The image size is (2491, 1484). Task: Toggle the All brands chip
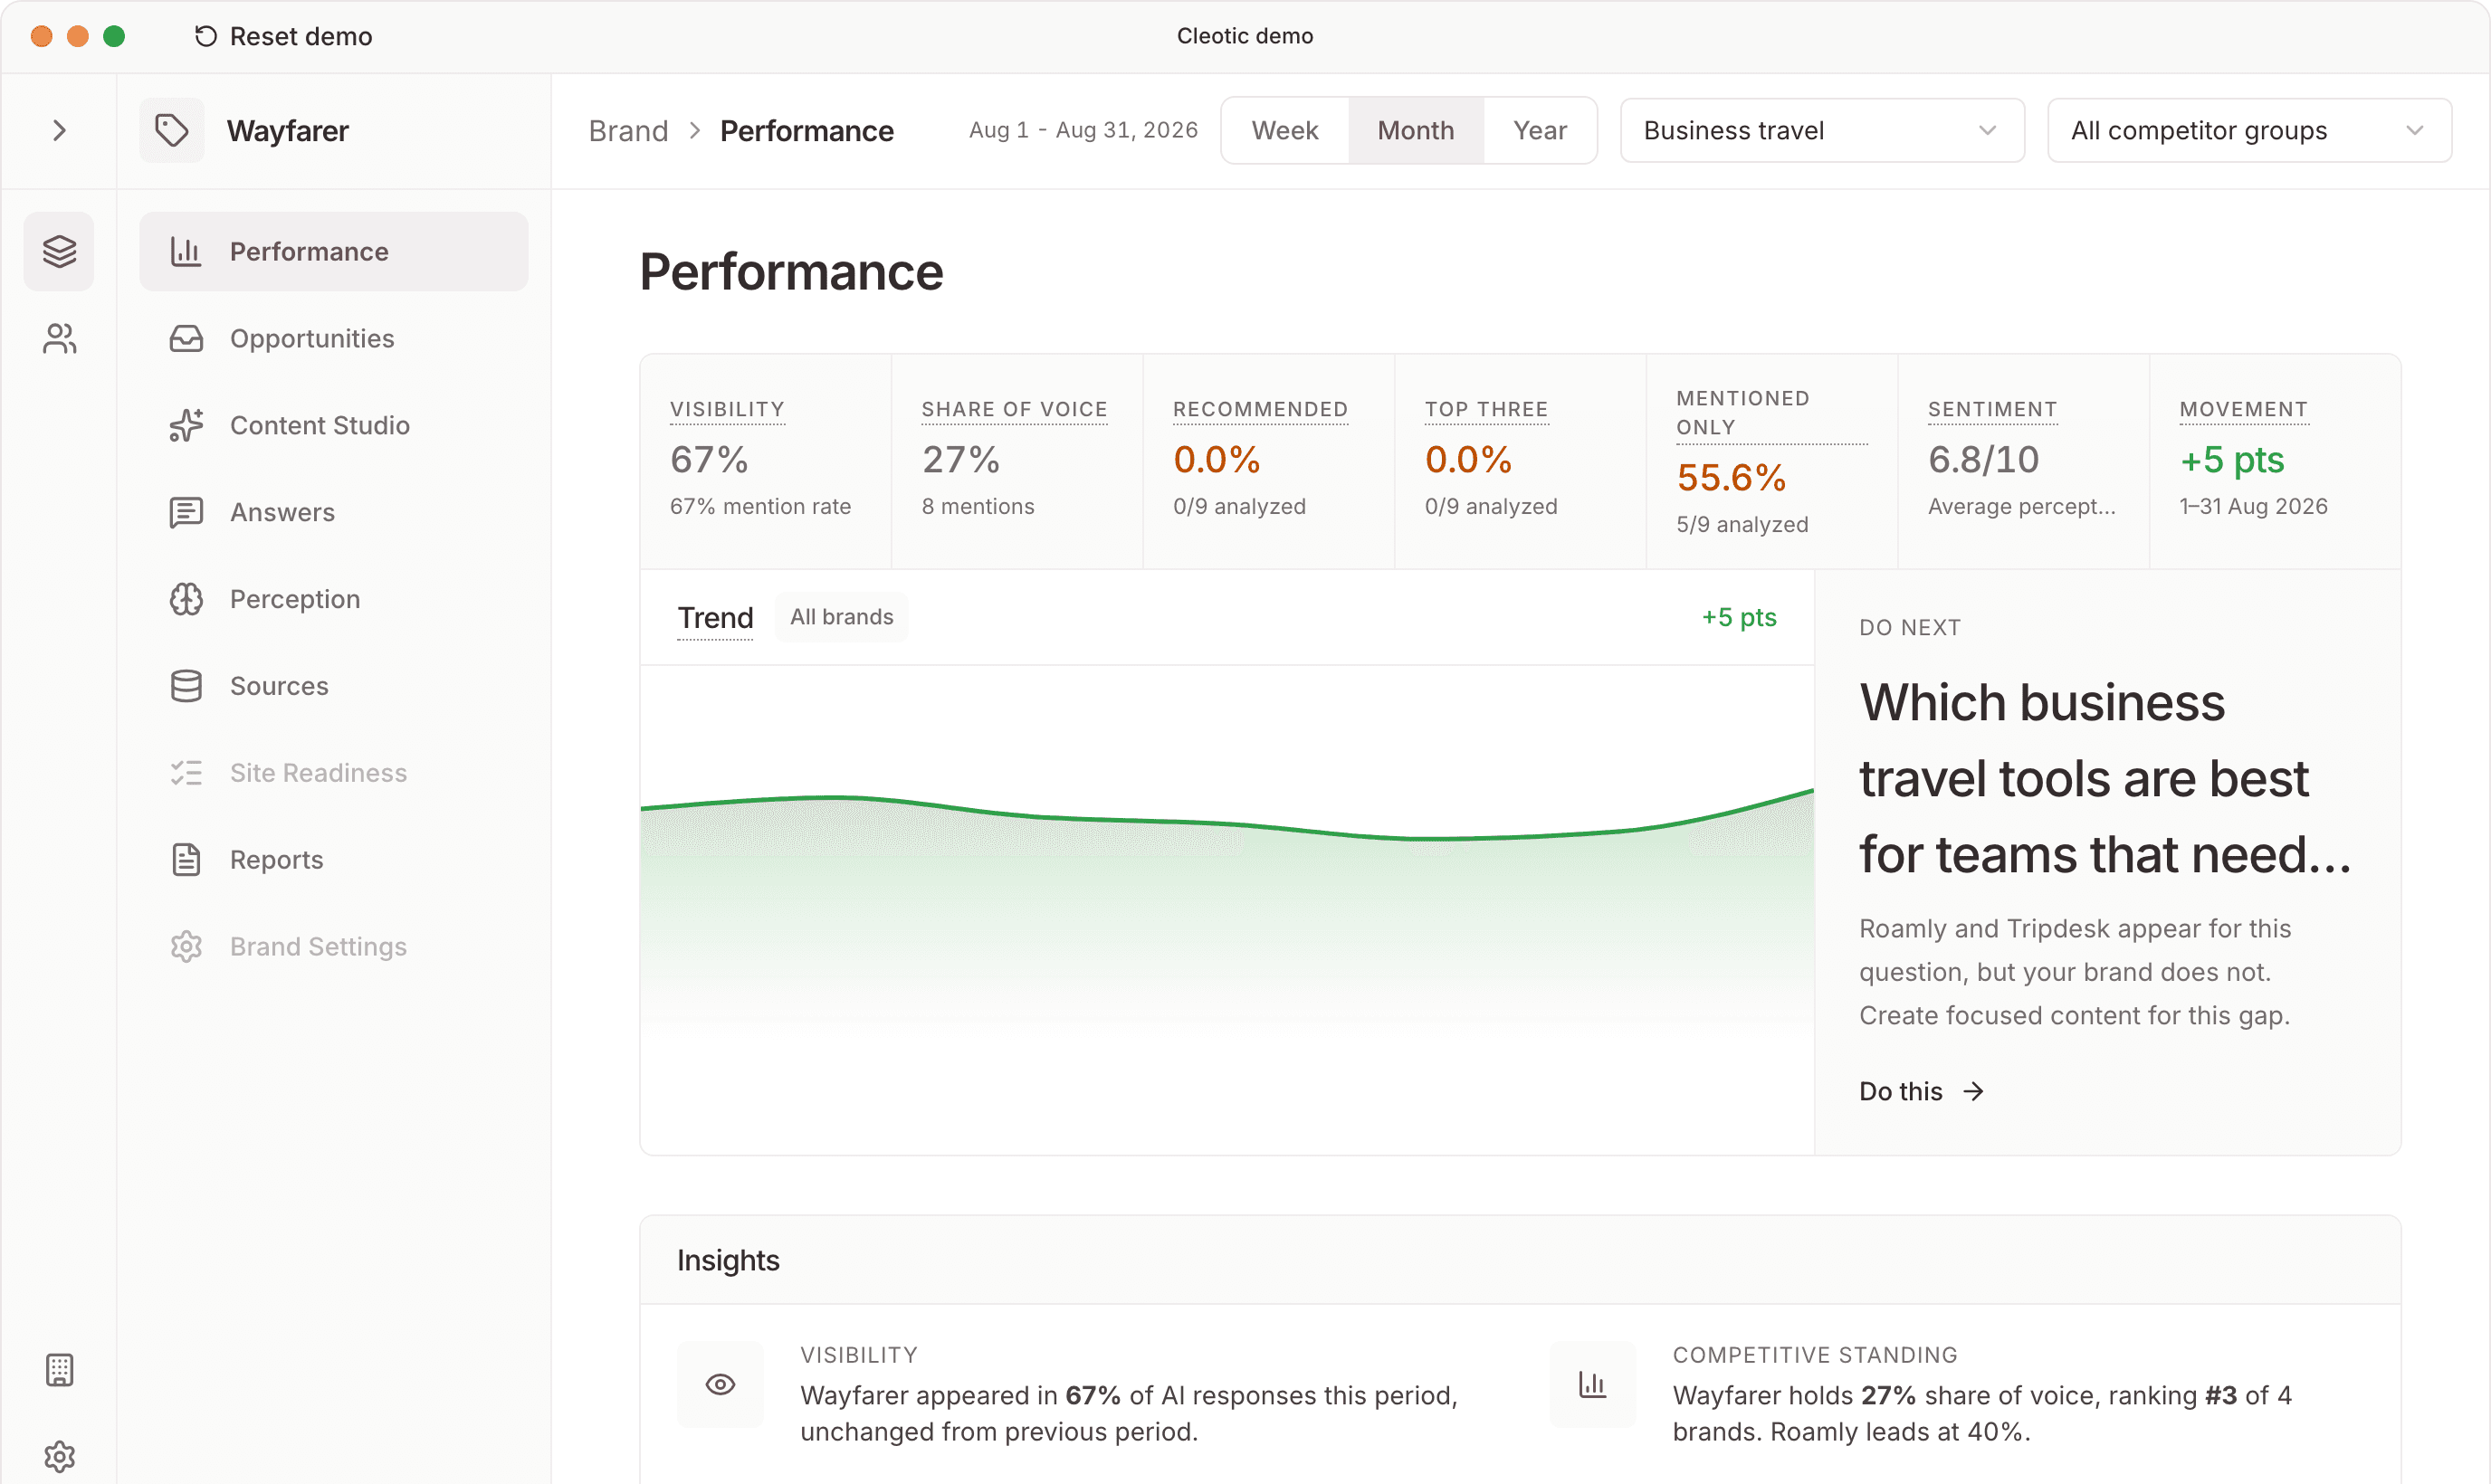(x=841, y=617)
